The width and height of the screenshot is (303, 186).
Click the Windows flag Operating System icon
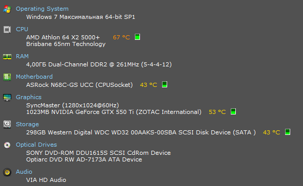[x=7, y=9]
